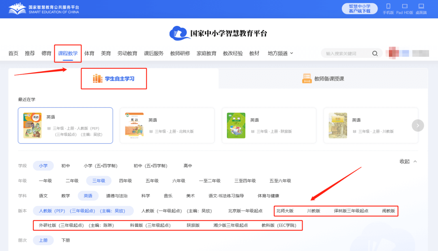This screenshot has height=251, width=438.
Task: Click the Smart Education of China logo
Action: (44, 9)
